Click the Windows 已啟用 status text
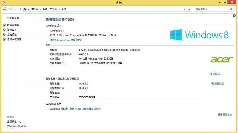 pos(59,109)
